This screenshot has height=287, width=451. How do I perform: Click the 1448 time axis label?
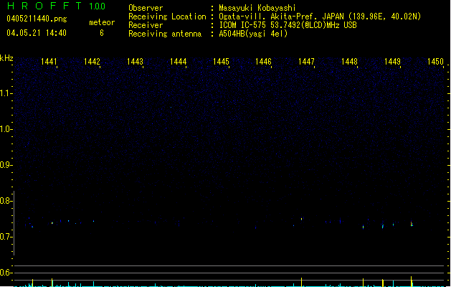[x=349, y=62]
